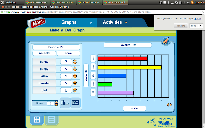This screenshot has width=205, height=128.
Task: Click the left orange arrow below the graph
Action: [168, 105]
